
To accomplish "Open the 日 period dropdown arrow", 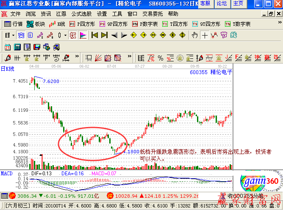I will [x=13, y=35].
